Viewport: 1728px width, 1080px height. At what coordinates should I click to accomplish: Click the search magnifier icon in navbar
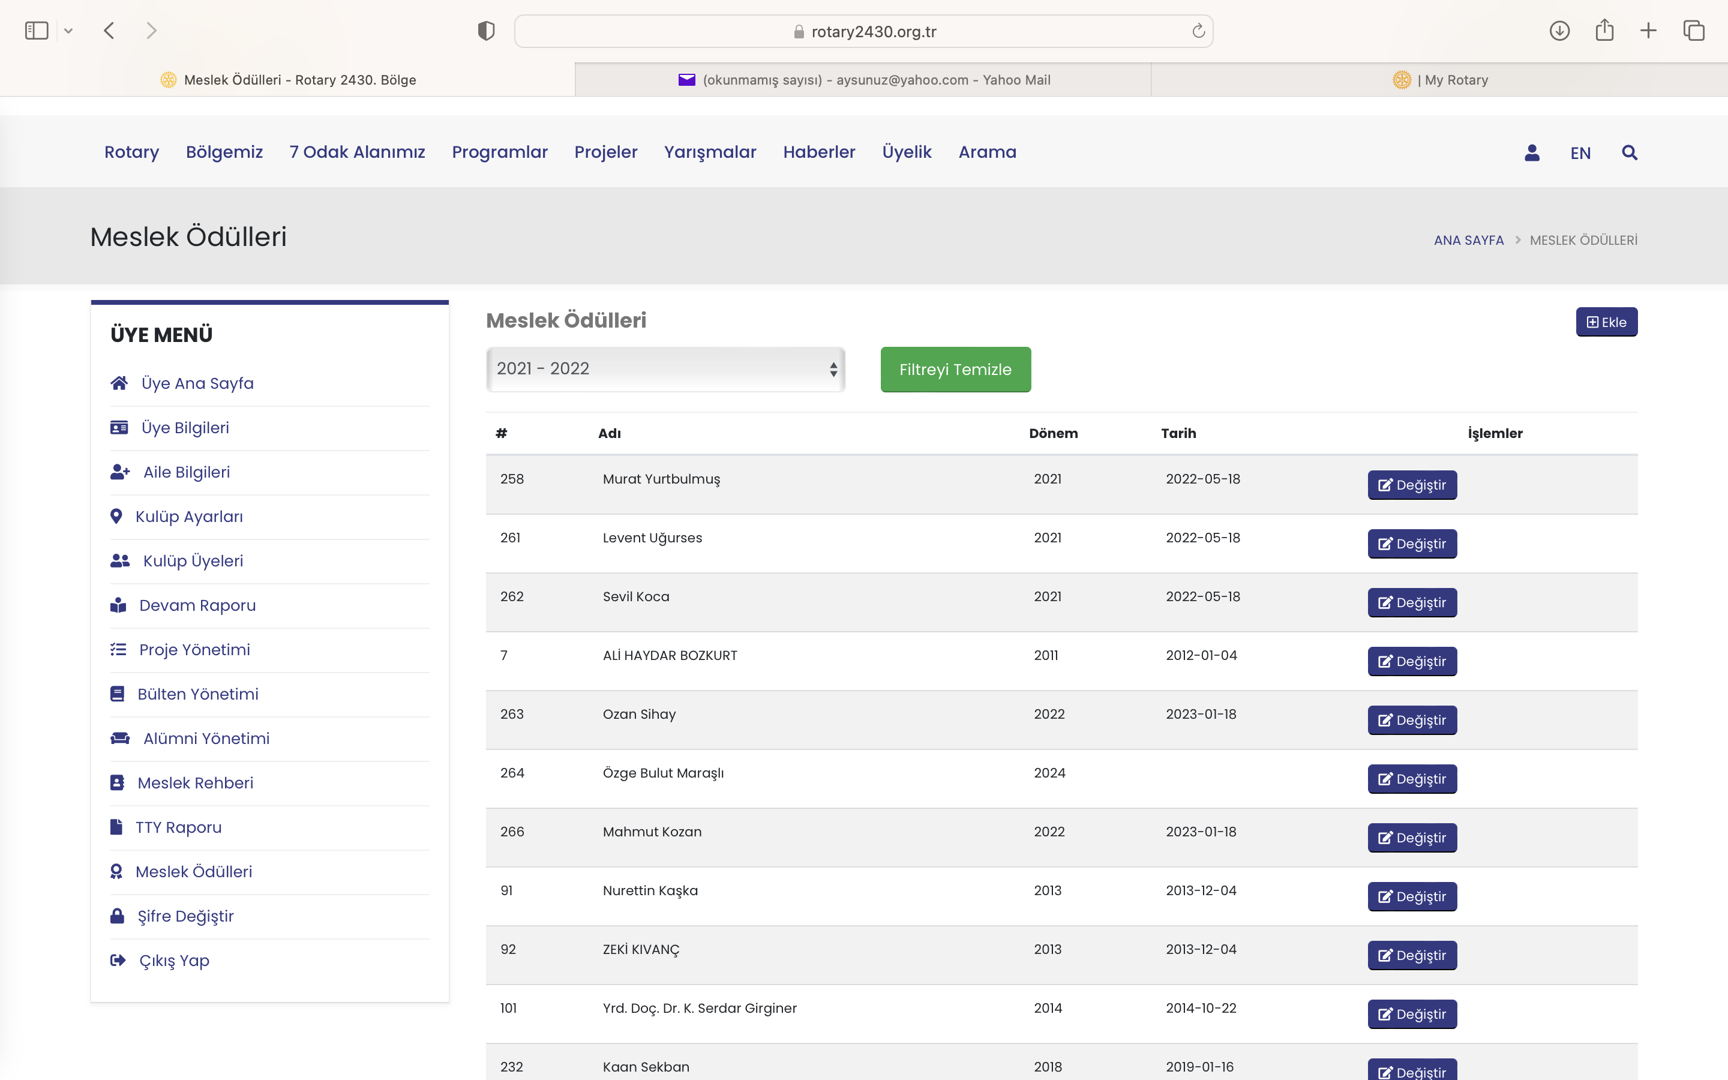point(1630,153)
